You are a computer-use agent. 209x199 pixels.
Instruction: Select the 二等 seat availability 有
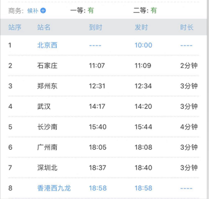pyautogui.click(x=153, y=10)
